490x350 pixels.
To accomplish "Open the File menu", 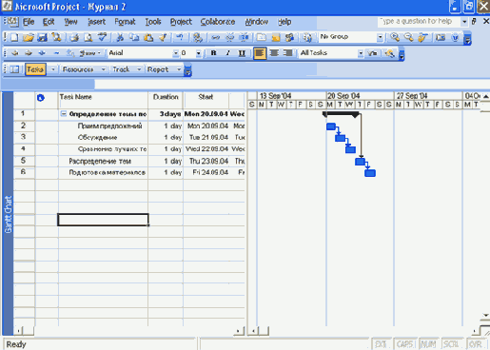I will tap(29, 22).
